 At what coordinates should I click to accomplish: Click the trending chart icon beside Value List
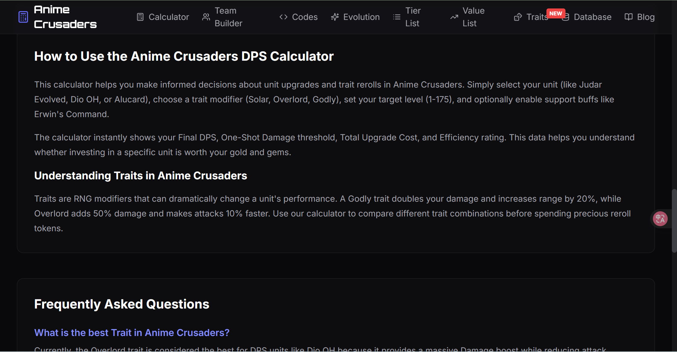454,17
